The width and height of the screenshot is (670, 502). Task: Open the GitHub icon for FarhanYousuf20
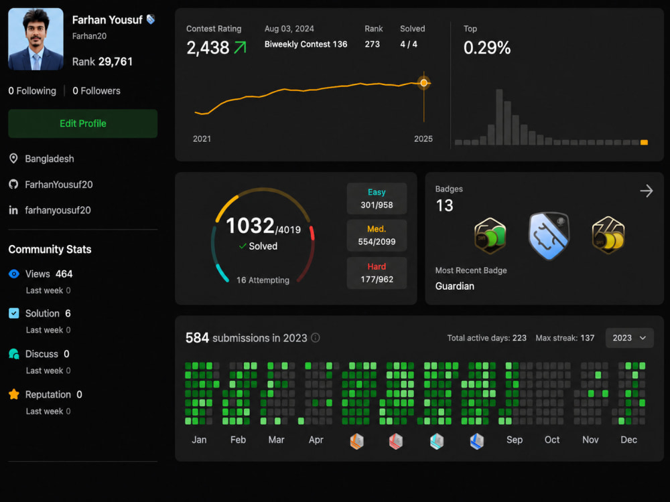coord(13,185)
